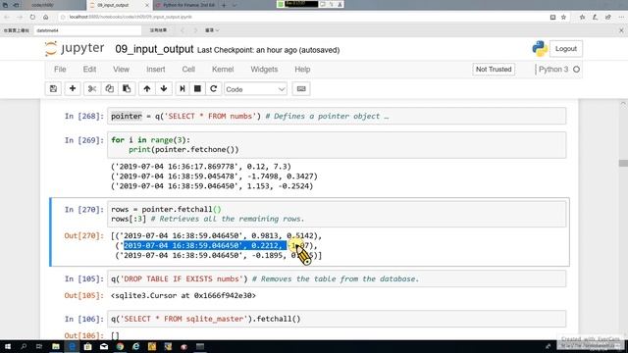Click into sqlite_master cell In [106]

(337, 319)
